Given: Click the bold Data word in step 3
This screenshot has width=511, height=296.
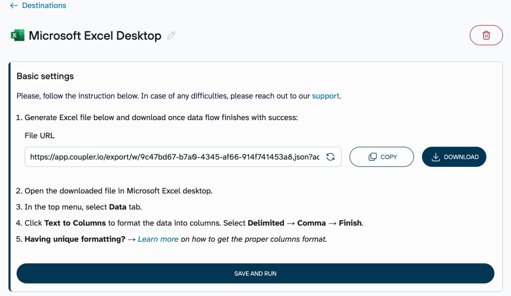Looking at the screenshot, I should [x=117, y=207].
